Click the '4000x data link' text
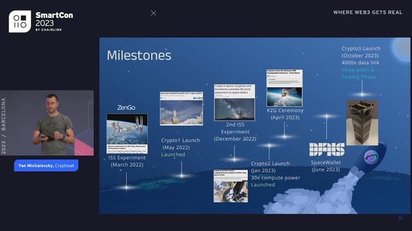 (x=360, y=63)
